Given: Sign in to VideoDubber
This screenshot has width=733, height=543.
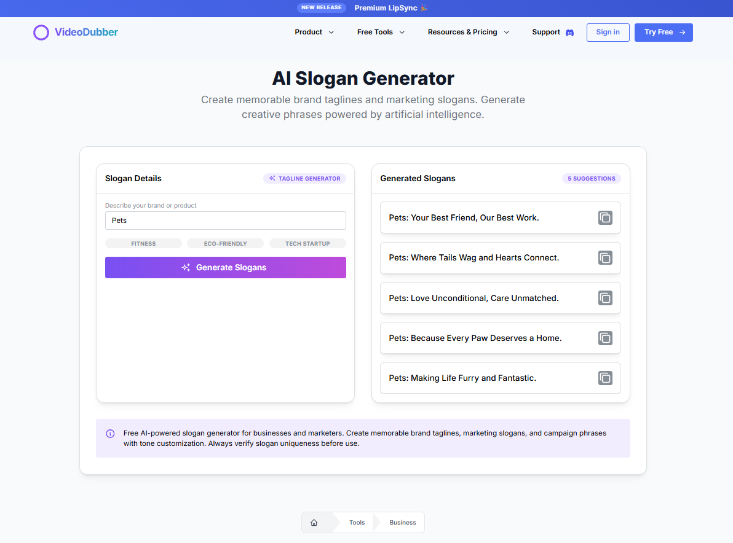Looking at the screenshot, I should point(608,32).
